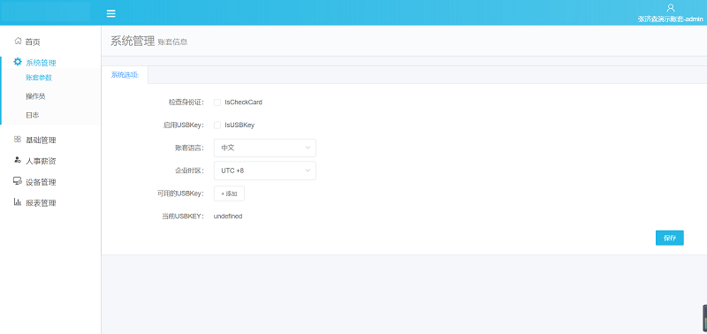Click the chevron arrow in language dropdown
The width and height of the screenshot is (707, 334).
point(308,148)
